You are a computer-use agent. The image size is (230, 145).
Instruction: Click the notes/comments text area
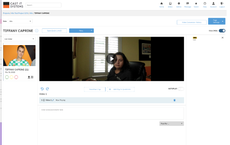pos(112,113)
